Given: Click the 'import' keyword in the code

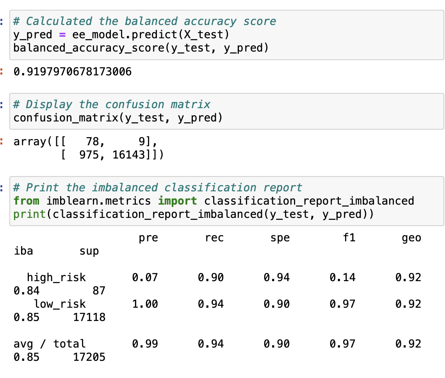Looking at the screenshot, I should 177,201.
